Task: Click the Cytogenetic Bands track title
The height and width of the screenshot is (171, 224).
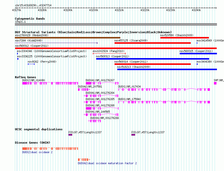Action: click(30, 19)
